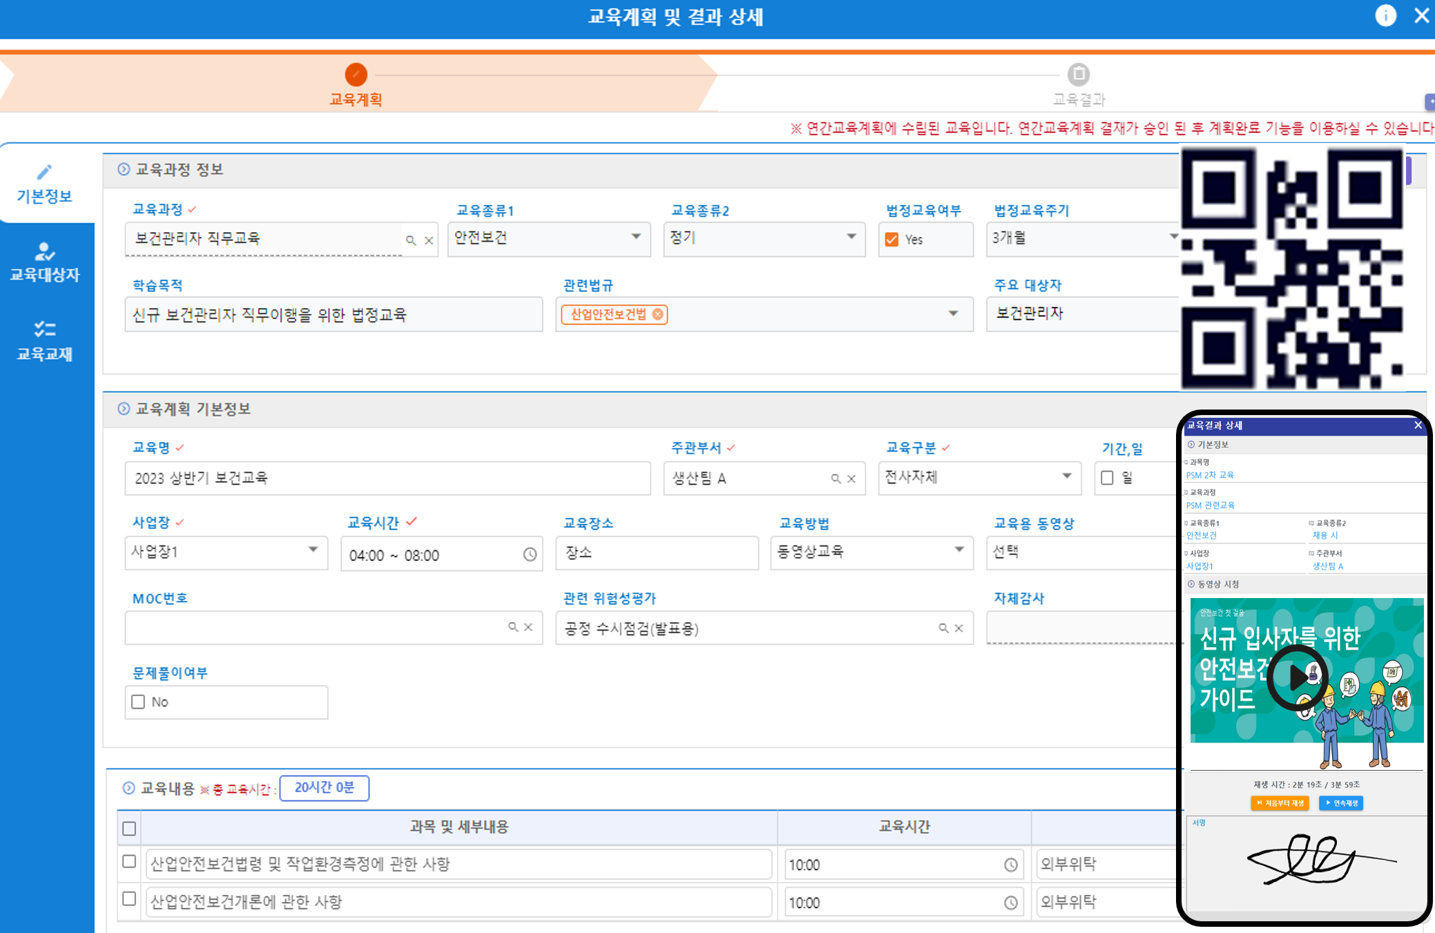Click the 교육장소 장소 input
Viewport: 1435px width, 933px height.
657,553
